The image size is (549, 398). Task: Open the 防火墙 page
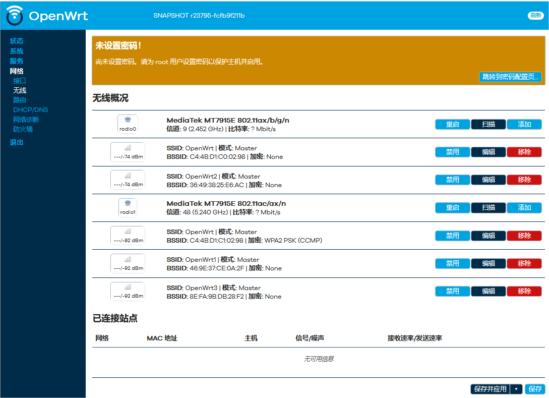[23, 129]
